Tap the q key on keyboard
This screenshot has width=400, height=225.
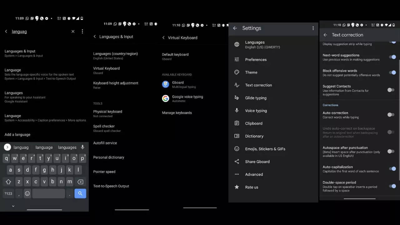6,158
